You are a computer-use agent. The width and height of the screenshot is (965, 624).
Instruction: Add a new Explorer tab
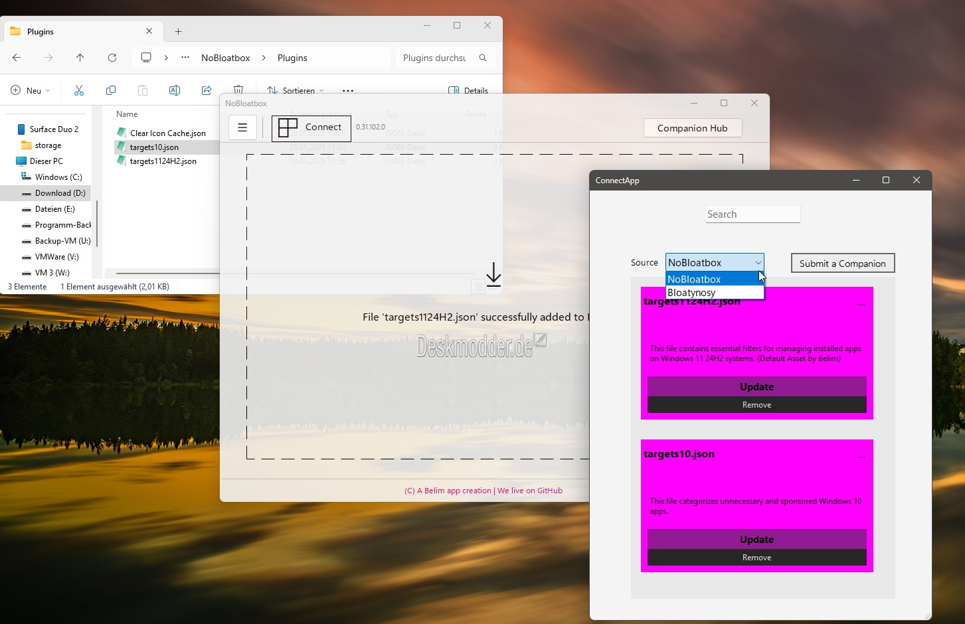(178, 31)
